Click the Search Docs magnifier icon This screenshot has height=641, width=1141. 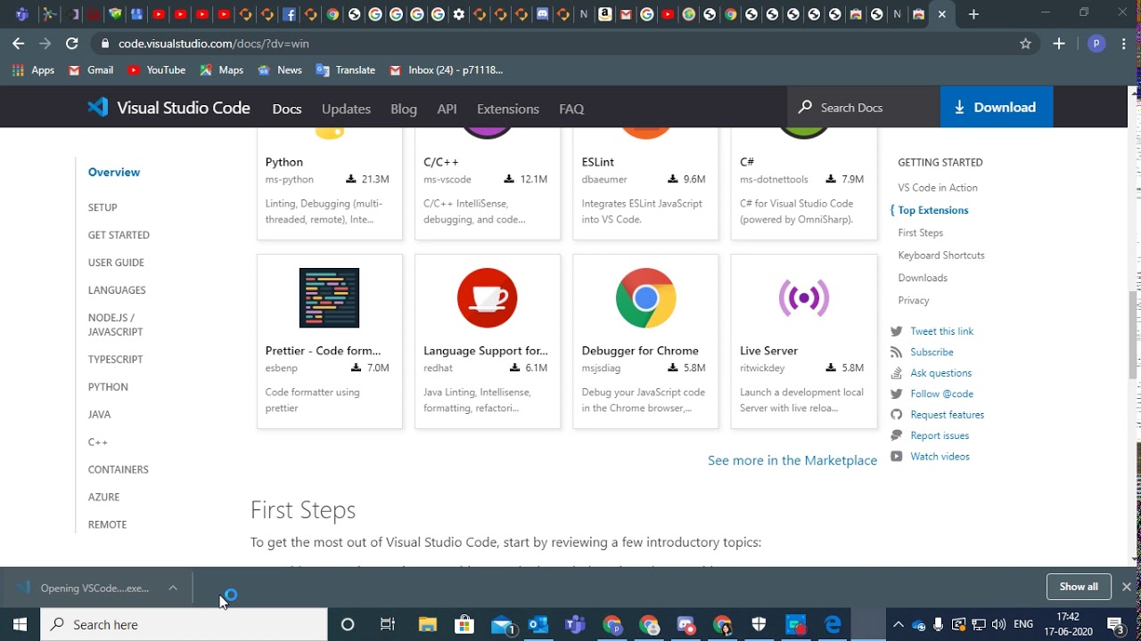(805, 107)
